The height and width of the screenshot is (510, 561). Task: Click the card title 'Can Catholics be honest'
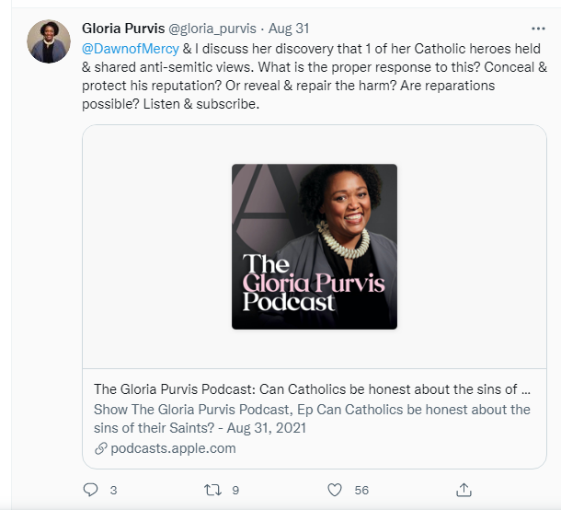[313, 388]
